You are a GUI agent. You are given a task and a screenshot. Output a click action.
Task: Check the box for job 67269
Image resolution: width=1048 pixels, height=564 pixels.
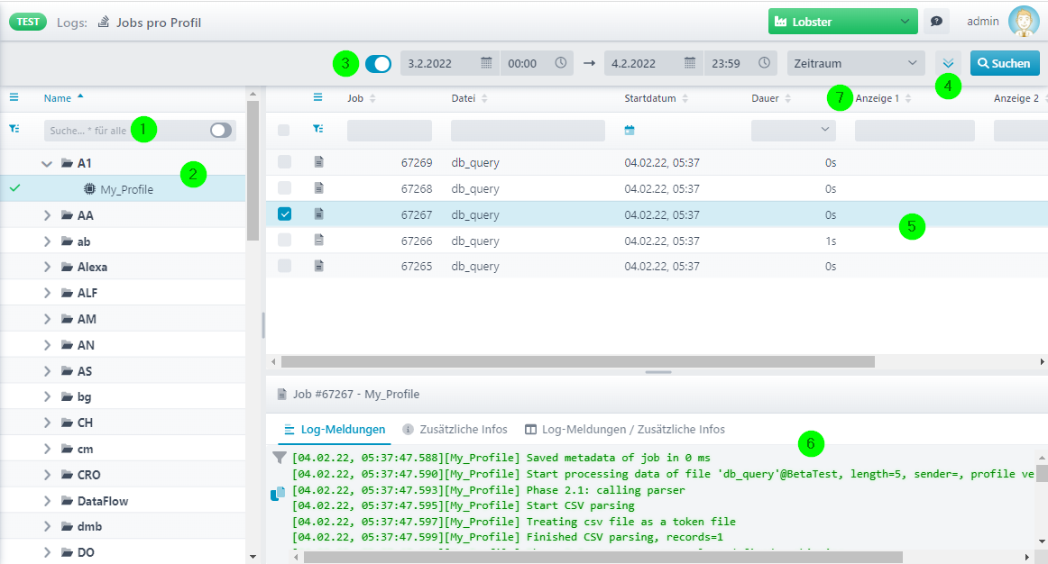pyautogui.click(x=284, y=161)
